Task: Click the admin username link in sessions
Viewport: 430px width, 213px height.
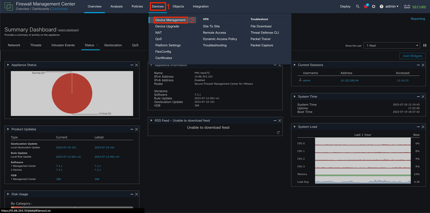Action: click(306, 80)
